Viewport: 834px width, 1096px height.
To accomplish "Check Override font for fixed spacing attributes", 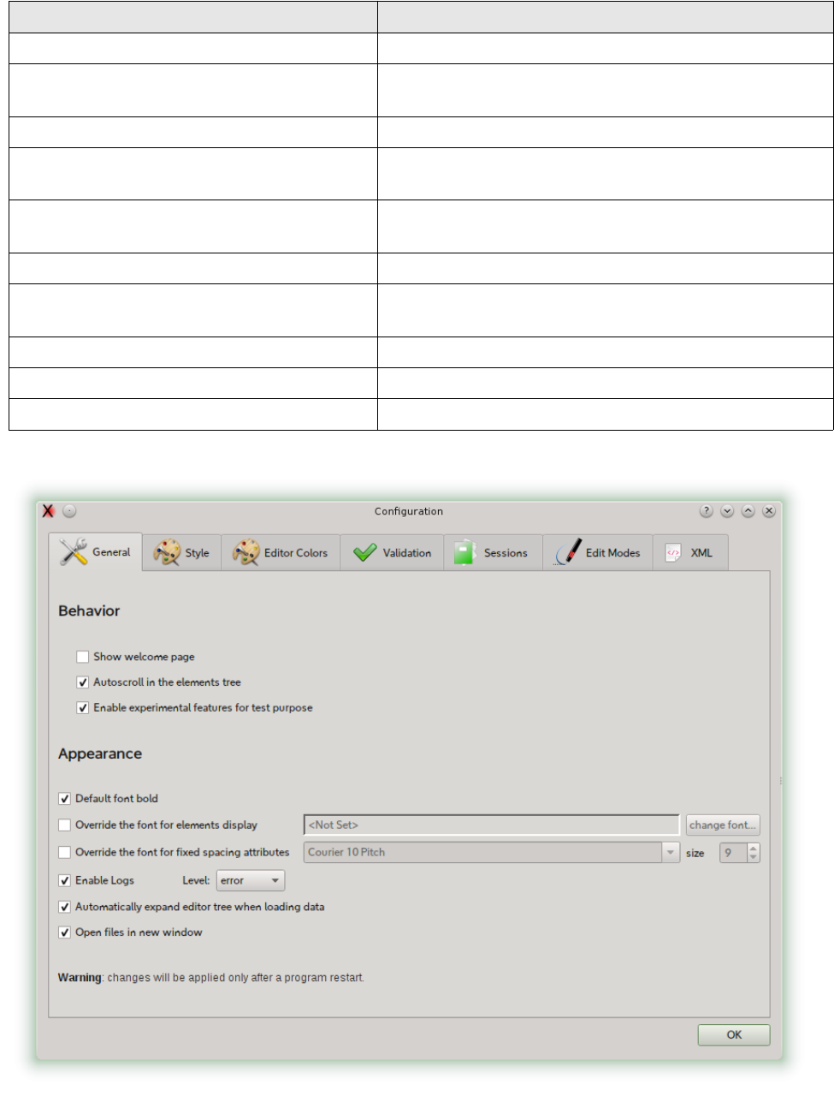I will [64, 853].
